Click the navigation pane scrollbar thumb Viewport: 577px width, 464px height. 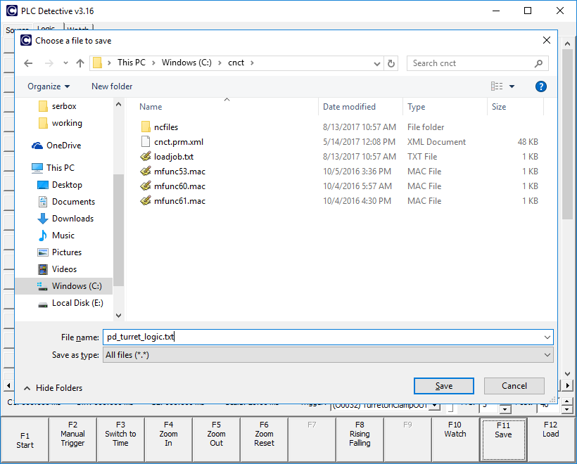[118, 230]
